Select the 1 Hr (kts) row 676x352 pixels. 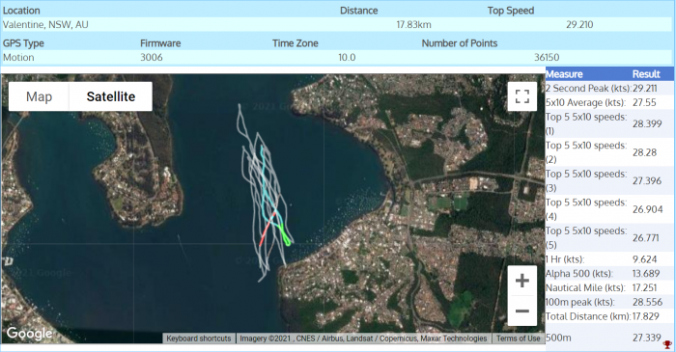pyautogui.click(x=609, y=259)
